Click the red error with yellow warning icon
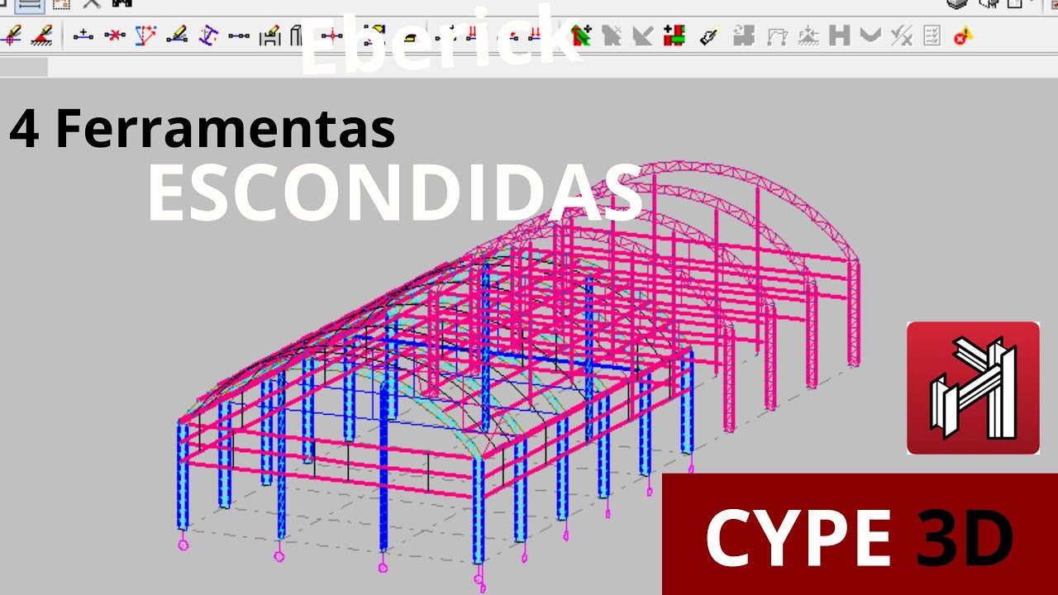1058x595 pixels. click(962, 36)
